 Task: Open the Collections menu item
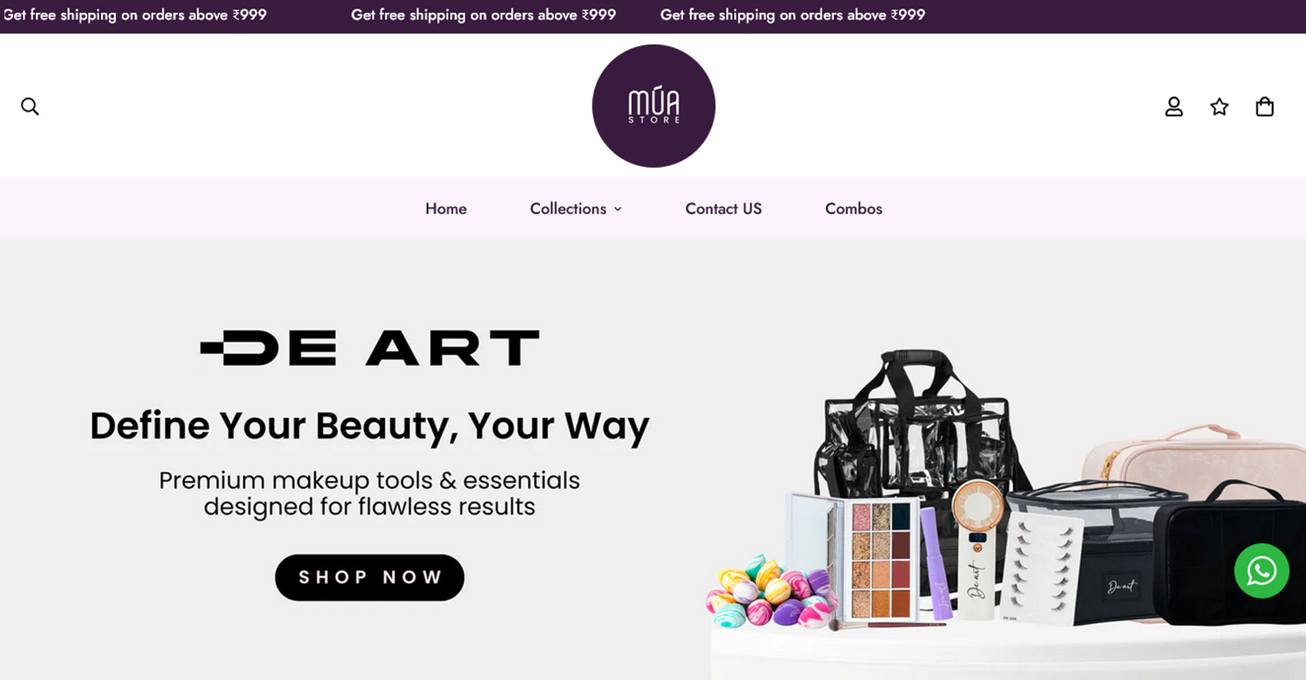click(568, 209)
